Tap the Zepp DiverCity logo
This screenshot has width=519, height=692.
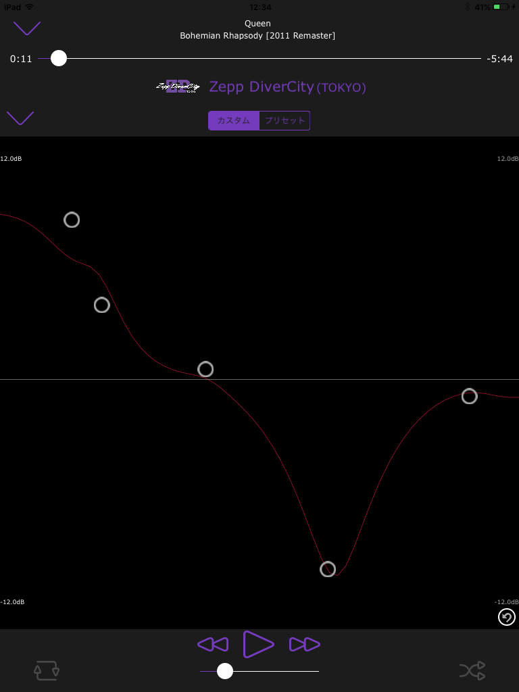click(178, 86)
